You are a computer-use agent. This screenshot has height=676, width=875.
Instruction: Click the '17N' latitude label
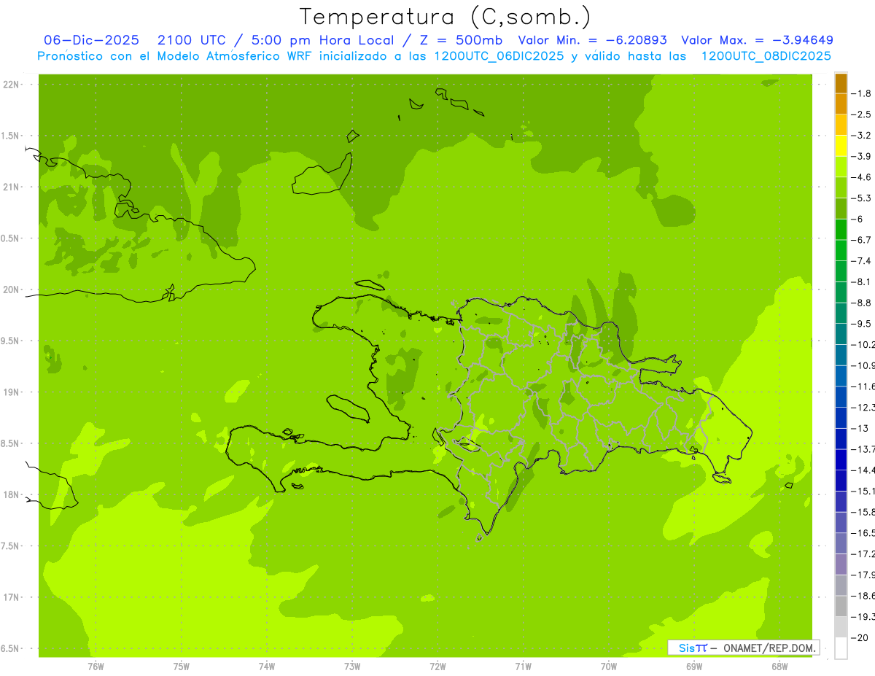click(x=11, y=598)
